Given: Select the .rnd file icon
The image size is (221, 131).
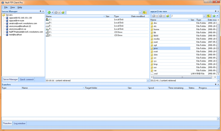Looking at the screenshot, I should pyautogui.click(x=152, y=74).
